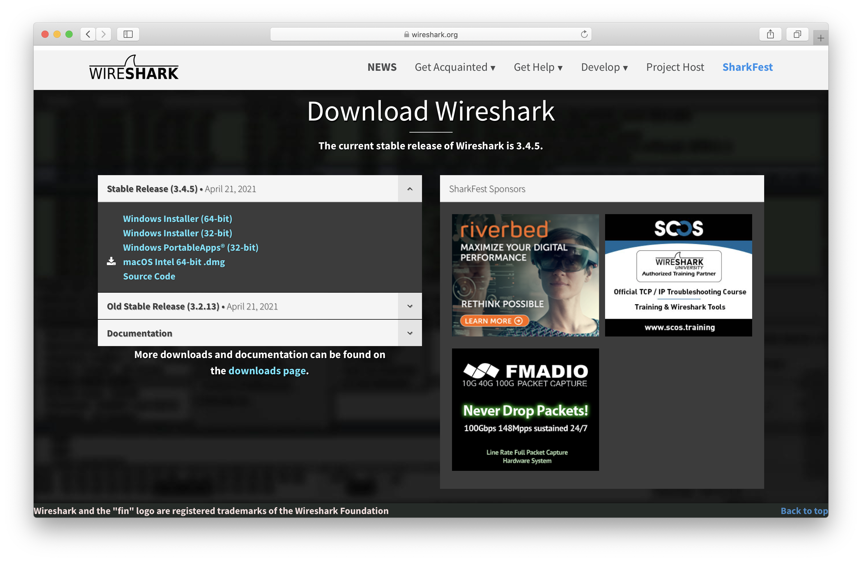
Task: Open the Get Help dropdown menu
Action: point(538,67)
